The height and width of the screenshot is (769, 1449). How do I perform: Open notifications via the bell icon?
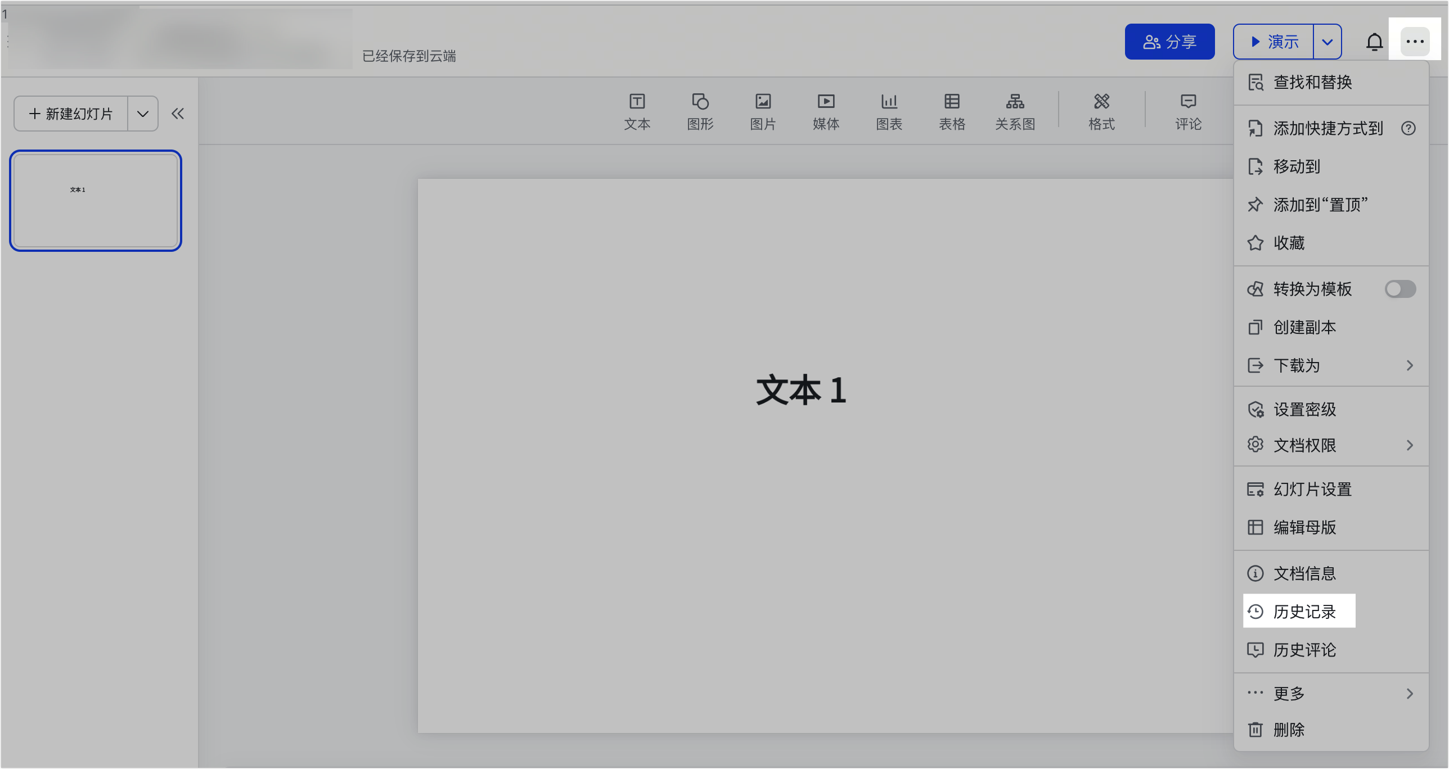coord(1374,41)
